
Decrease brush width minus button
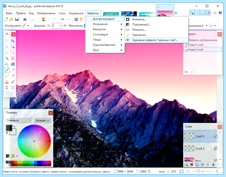49,26
